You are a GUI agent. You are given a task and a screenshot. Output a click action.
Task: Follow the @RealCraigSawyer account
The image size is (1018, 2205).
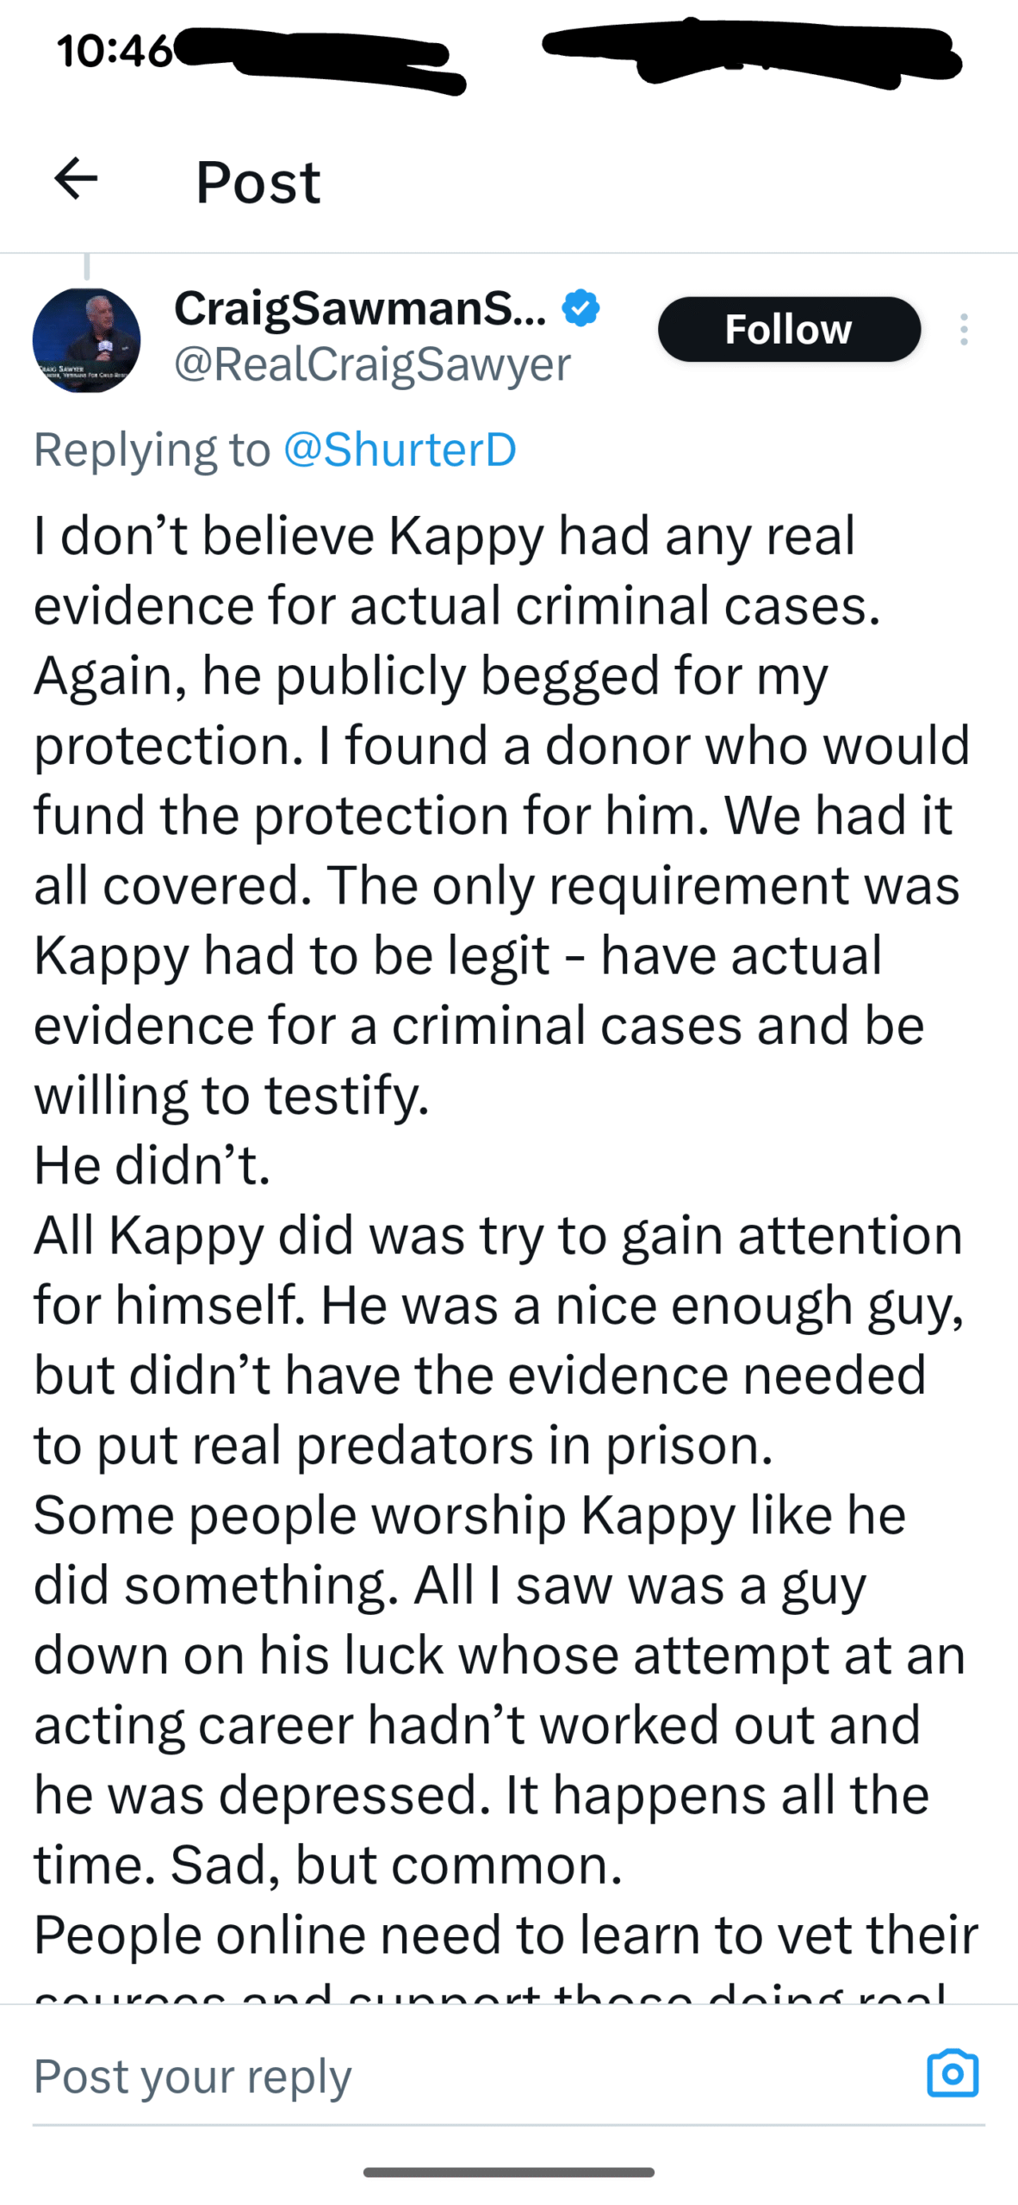789,329
